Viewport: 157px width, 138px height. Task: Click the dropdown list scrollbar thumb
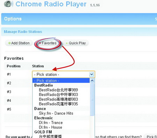92,99
